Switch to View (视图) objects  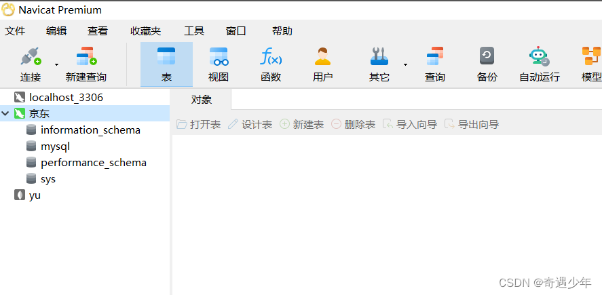[219, 64]
